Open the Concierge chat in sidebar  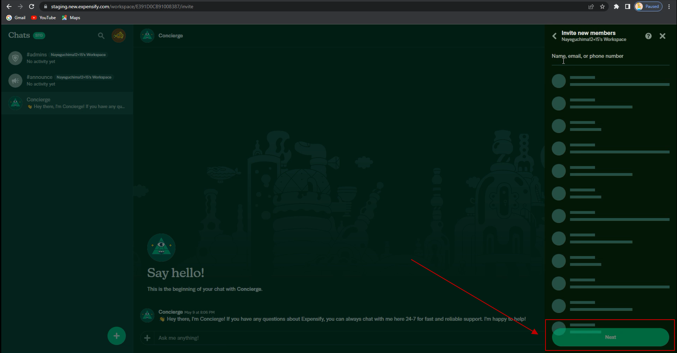[67, 103]
